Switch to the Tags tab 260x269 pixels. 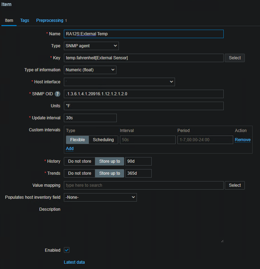click(x=25, y=20)
